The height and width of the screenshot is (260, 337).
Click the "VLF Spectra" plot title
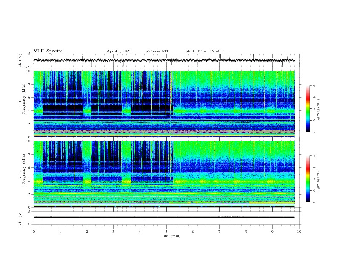[48, 51]
